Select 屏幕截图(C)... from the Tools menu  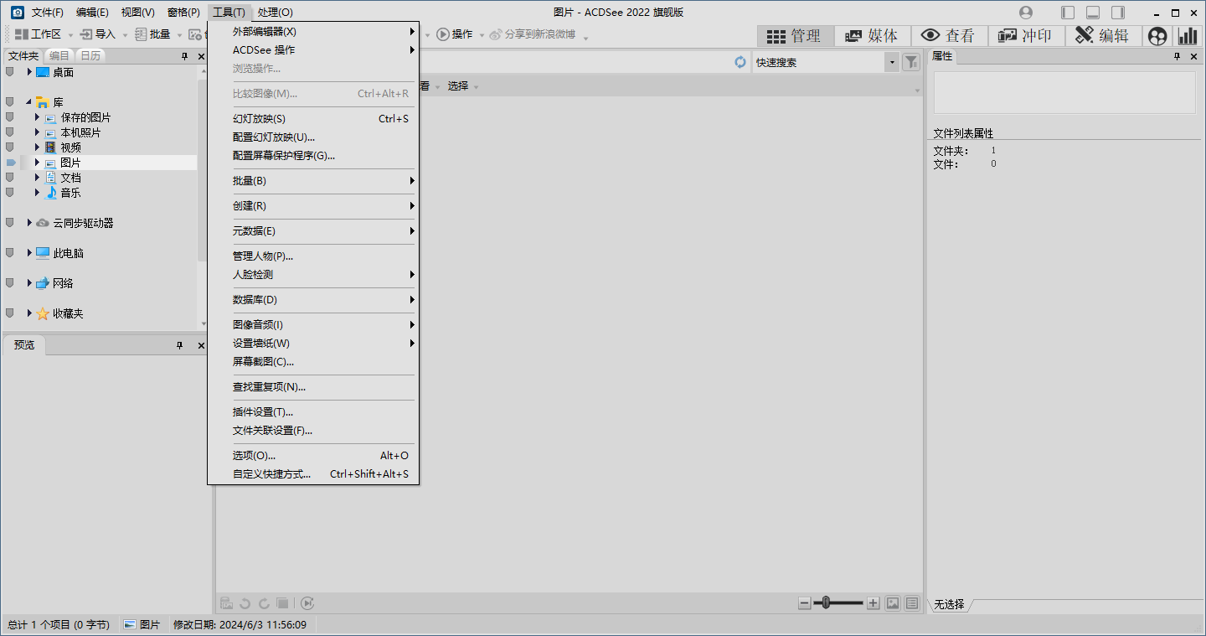click(x=263, y=362)
